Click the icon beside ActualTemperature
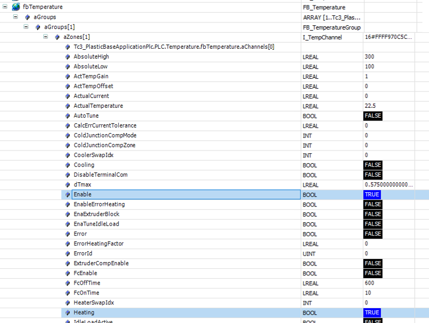429x323 pixels. (x=67, y=106)
